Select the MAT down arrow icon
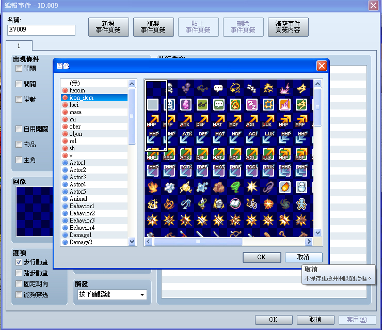The image size is (382, 330). [x=218, y=138]
